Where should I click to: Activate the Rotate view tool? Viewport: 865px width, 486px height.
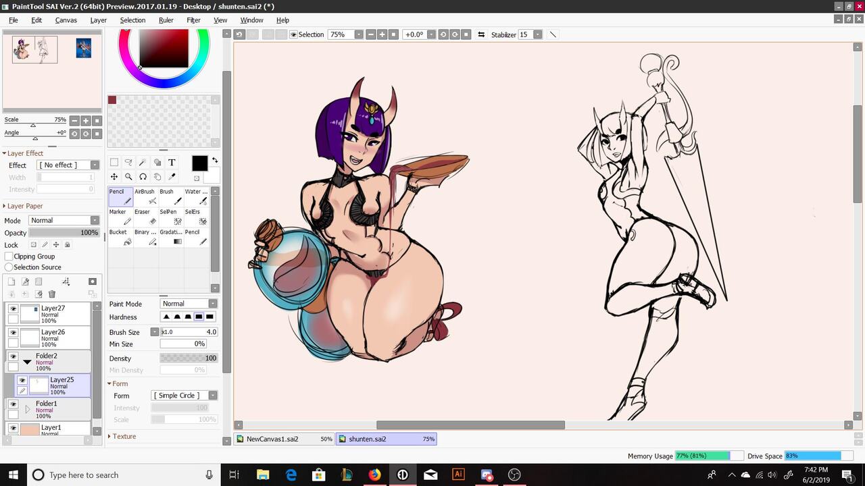(x=143, y=177)
